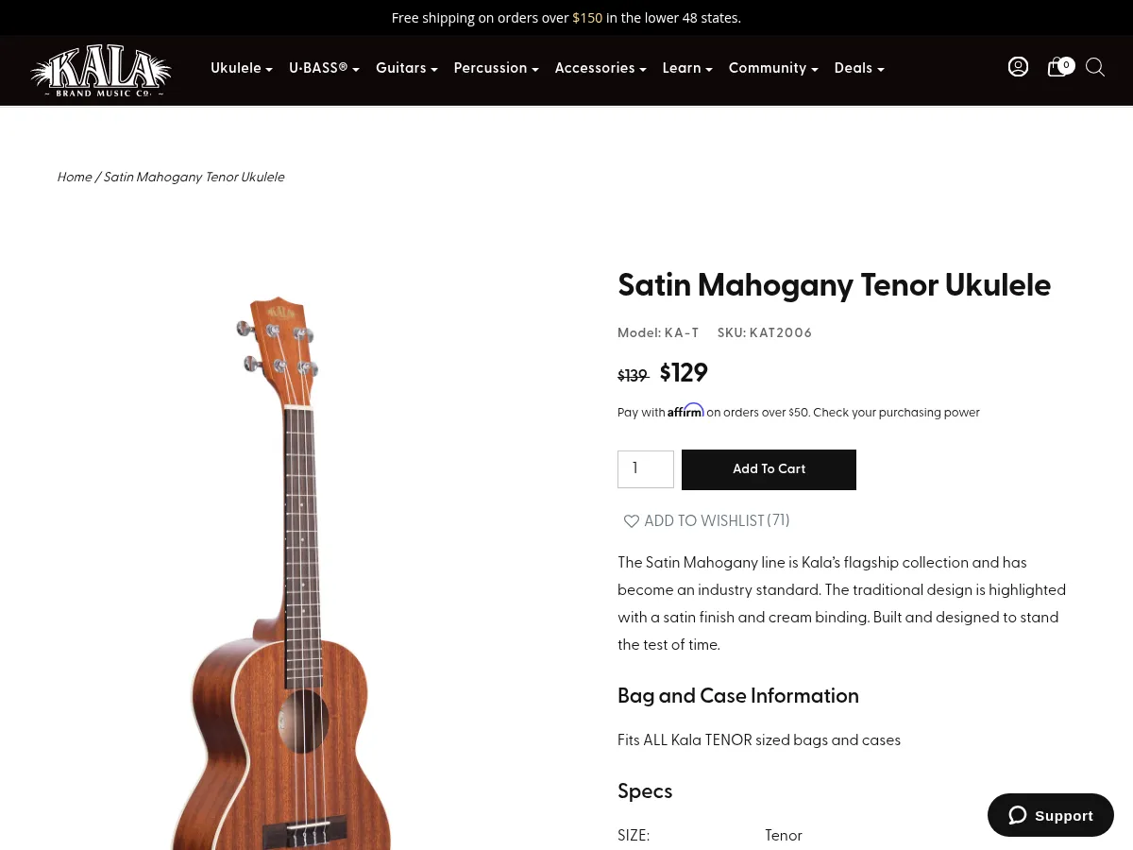Screen dimensions: 1133x850
Task: Check your purchasing power with Affirm
Action: click(x=896, y=413)
